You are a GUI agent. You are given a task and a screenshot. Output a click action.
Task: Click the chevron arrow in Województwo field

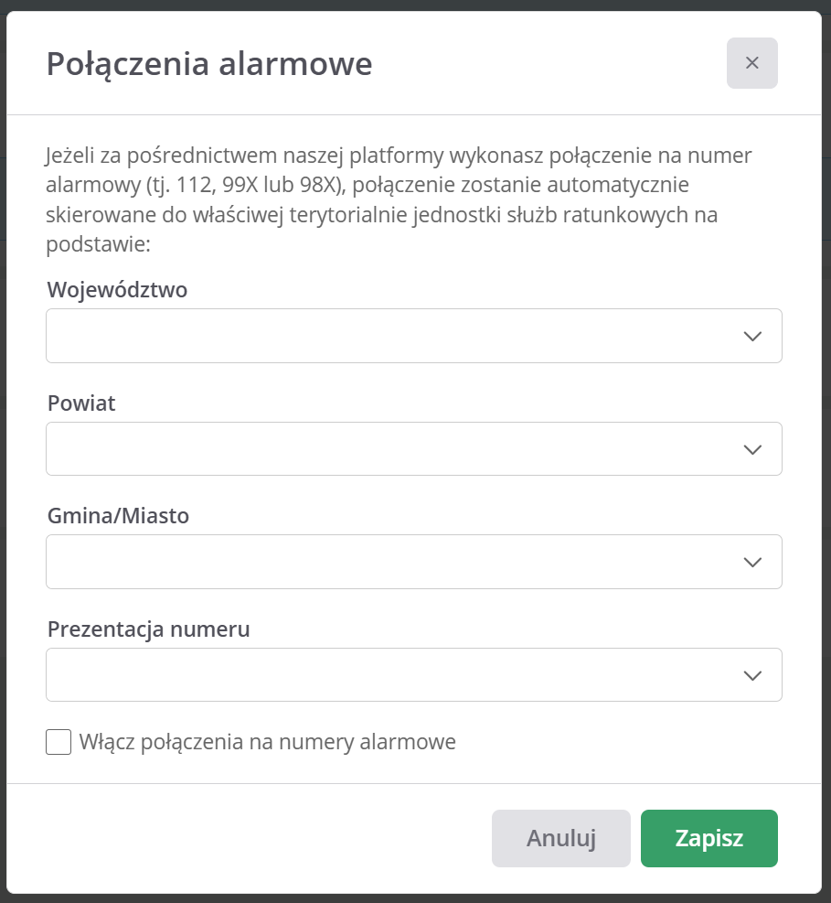coord(752,336)
